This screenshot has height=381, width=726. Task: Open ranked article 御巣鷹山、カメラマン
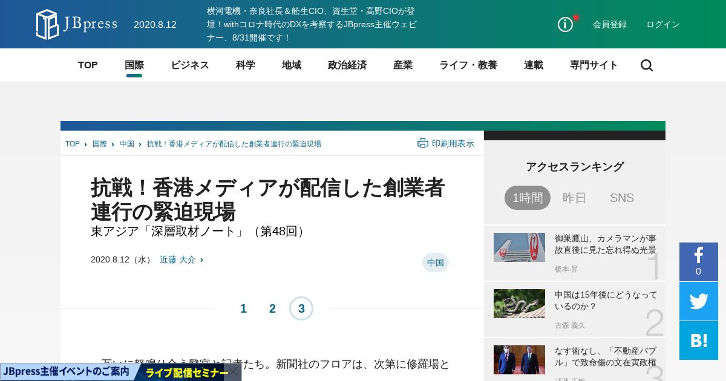click(606, 244)
